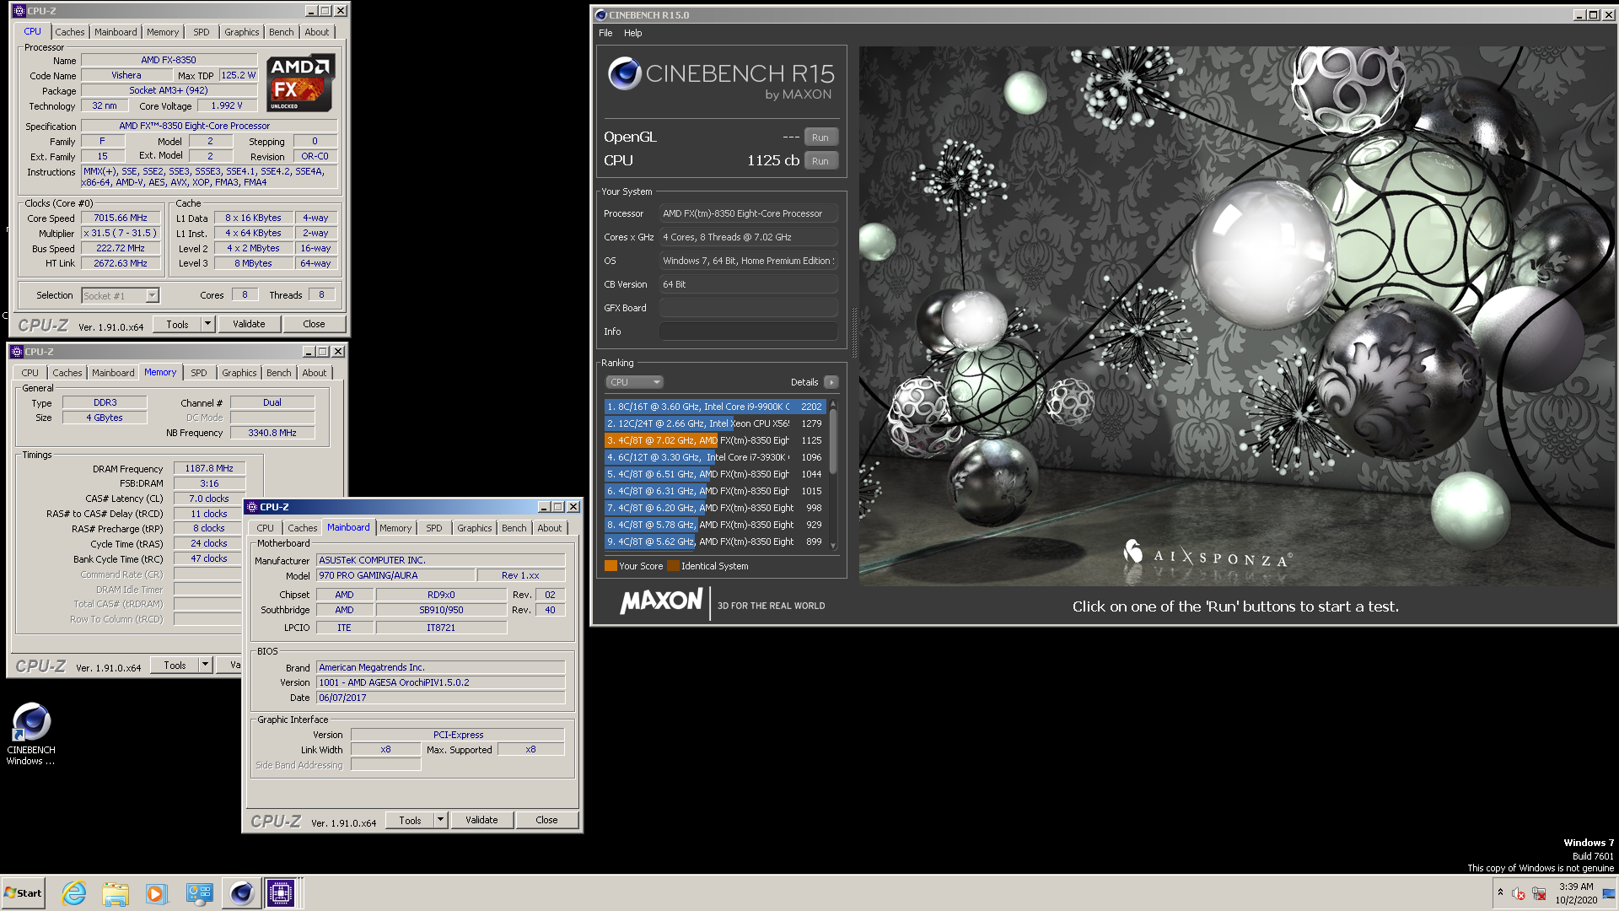Image resolution: width=1619 pixels, height=911 pixels.
Task: Click the ranking list scroll down arrow
Action: click(833, 546)
